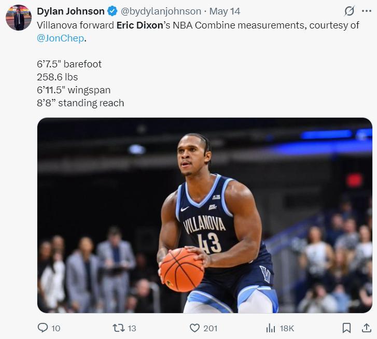Screen dimensions: 377x339
Task: Click the 18K views count
Action: coord(287,328)
